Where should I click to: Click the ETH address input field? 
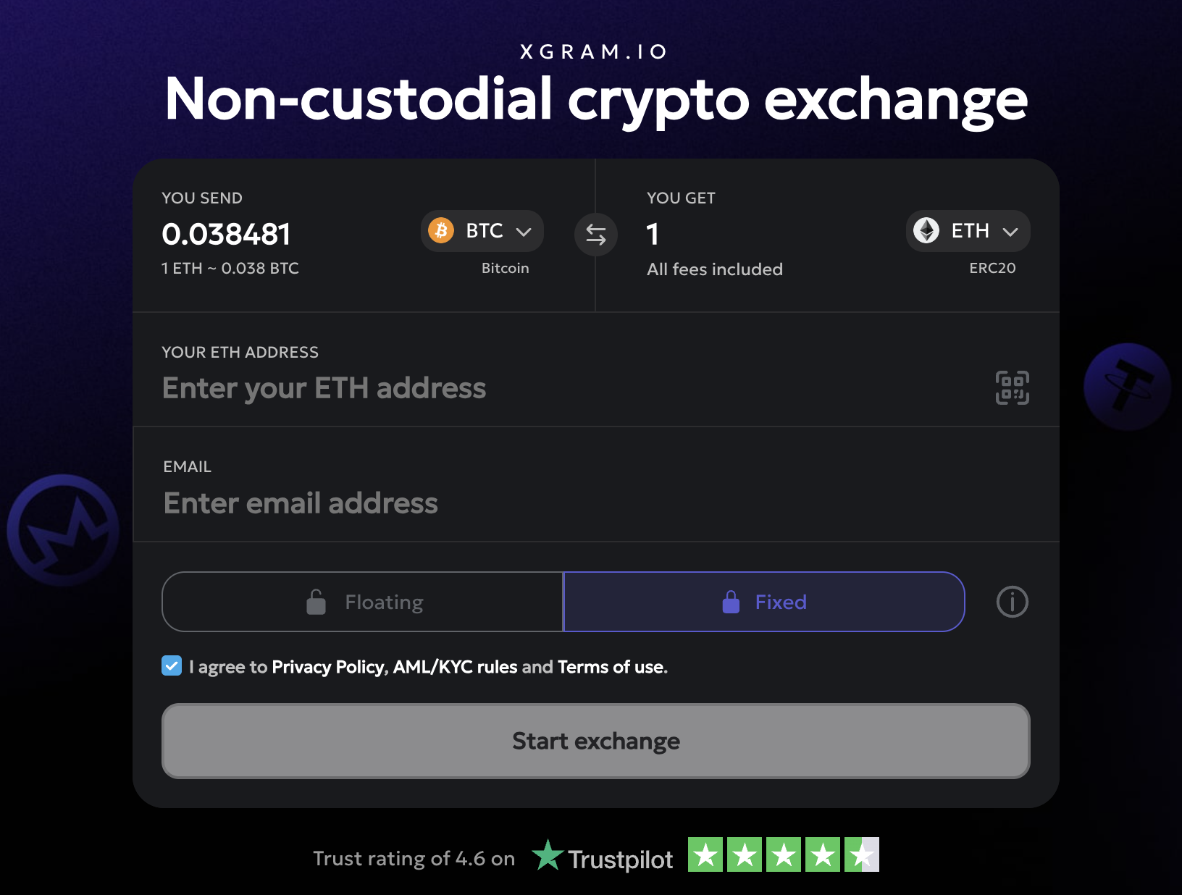pos(565,388)
